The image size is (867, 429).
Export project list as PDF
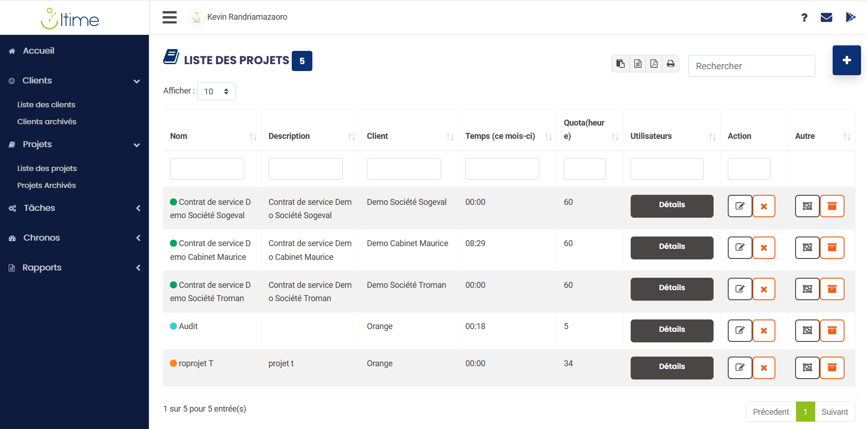pos(654,64)
